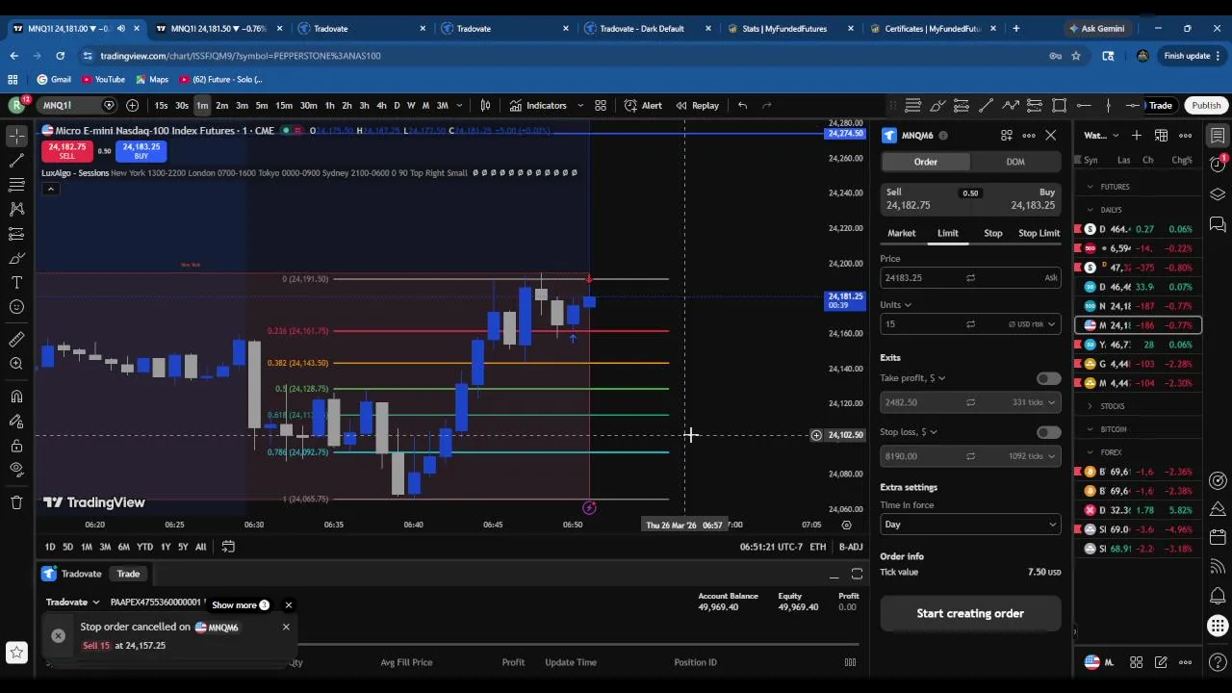1232x693 pixels.
Task: Open the Trade button in top bar
Action: tap(1160, 105)
